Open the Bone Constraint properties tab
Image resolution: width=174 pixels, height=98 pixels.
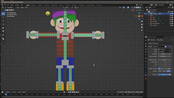146,75
